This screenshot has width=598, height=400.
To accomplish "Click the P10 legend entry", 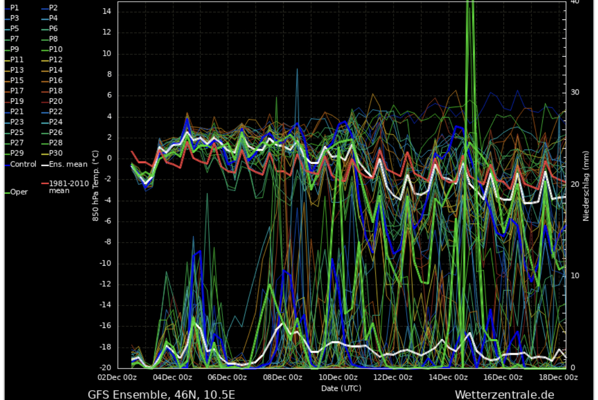I will (55, 50).
